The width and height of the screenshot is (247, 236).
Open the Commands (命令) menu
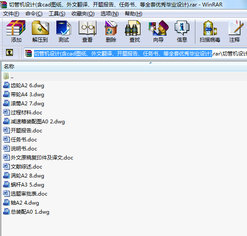[34, 14]
